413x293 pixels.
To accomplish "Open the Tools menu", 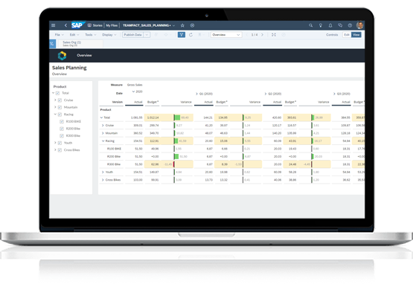I will pos(90,34).
